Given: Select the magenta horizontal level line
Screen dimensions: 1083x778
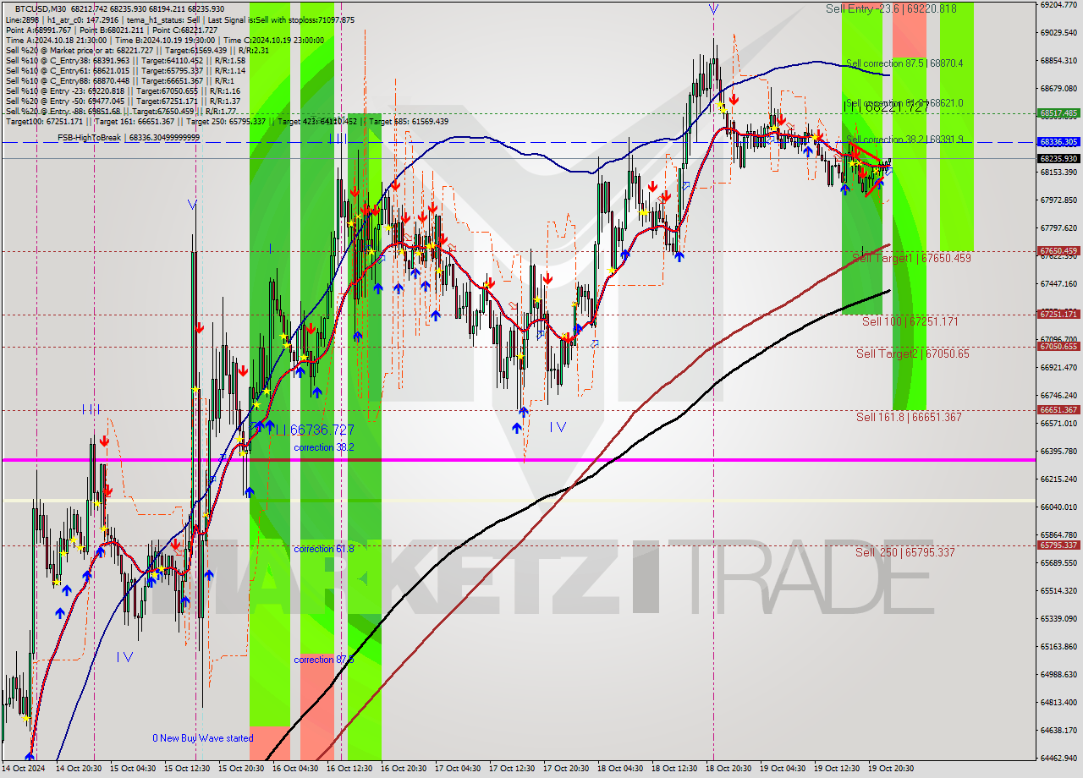Looking at the screenshot, I should [518, 460].
